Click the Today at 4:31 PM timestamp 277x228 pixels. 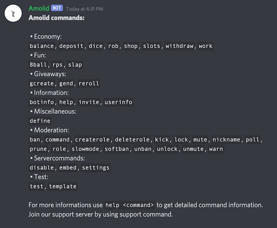pos(85,9)
